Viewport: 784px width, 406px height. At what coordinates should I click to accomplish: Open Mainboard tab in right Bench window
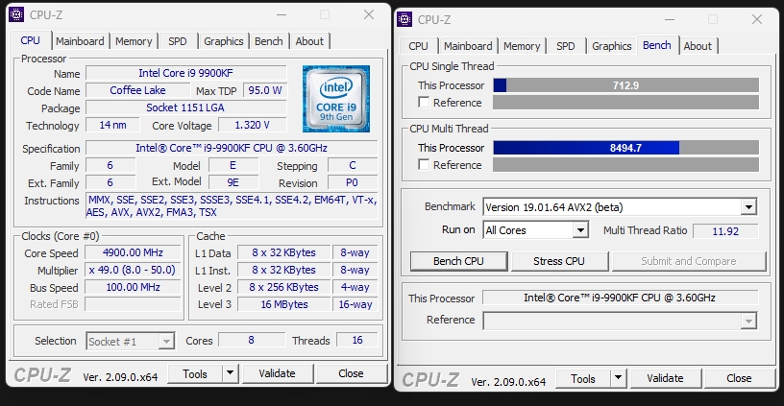(468, 46)
